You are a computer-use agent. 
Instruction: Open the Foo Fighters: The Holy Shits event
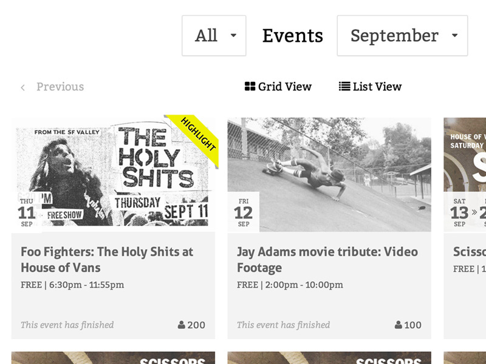[x=107, y=259]
